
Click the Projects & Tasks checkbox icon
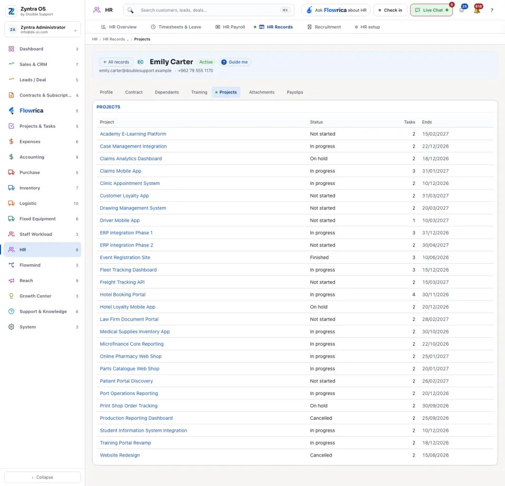[x=11, y=126]
